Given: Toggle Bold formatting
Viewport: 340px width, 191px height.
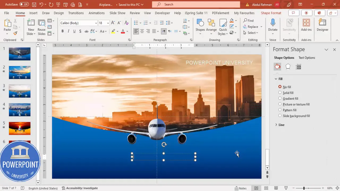Looking at the screenshot, I should coord(62,31).
